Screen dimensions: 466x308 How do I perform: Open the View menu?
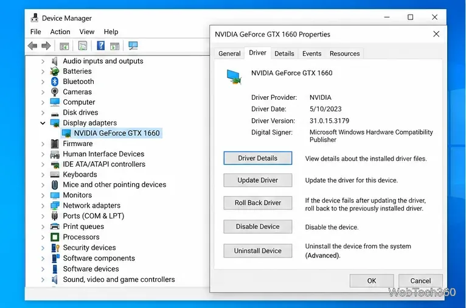click(87, 32)
